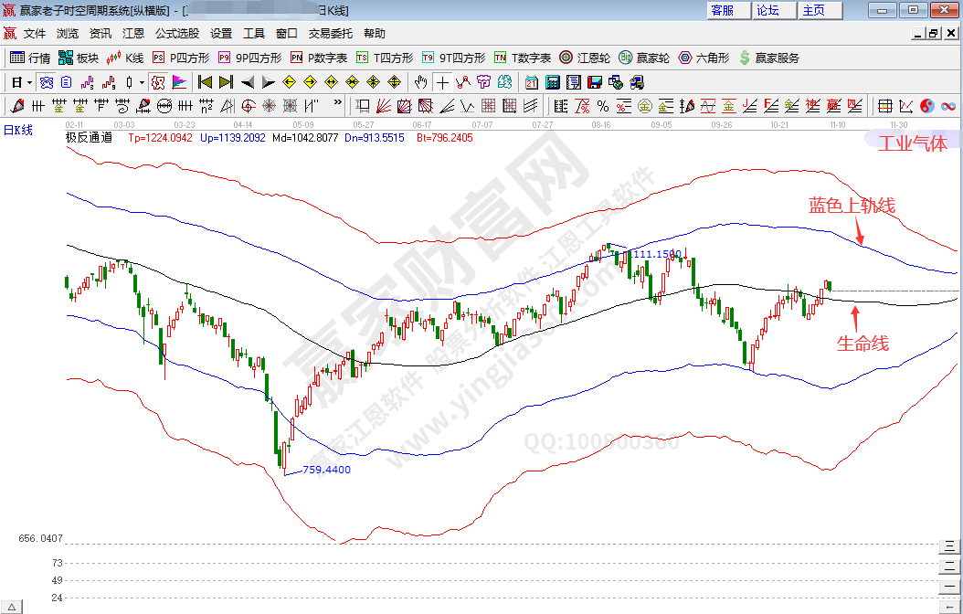Click the 客服 button
The width and height of the screenshot is (963, 614).
click(x=722, y=10)
